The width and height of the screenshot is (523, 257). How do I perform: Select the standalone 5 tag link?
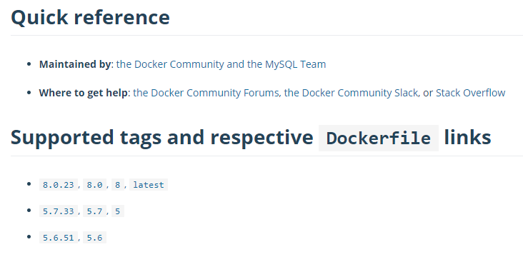pyautogui.click(x=118, y=211)
